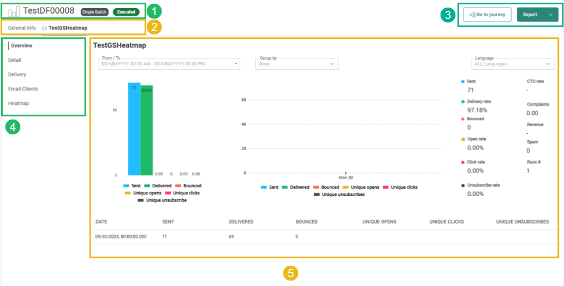Open the Delivery section in the sidebar

[17, 74]
